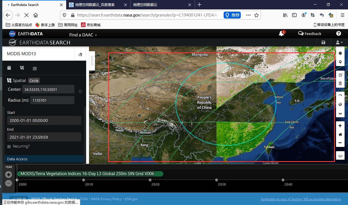This screenshot has width=348, height=205.
Task: Select the spatial filter tool icon
Action: pos(22,68)
